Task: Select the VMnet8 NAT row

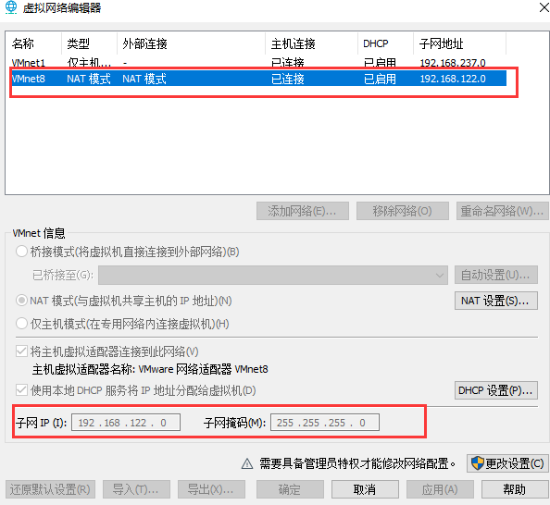Action: pyautogui.click(x=258, y=79)
